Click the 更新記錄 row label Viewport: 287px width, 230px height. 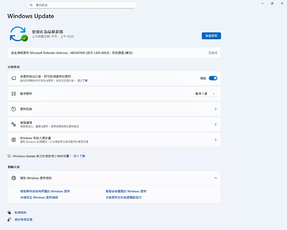[x=26, y=109]
